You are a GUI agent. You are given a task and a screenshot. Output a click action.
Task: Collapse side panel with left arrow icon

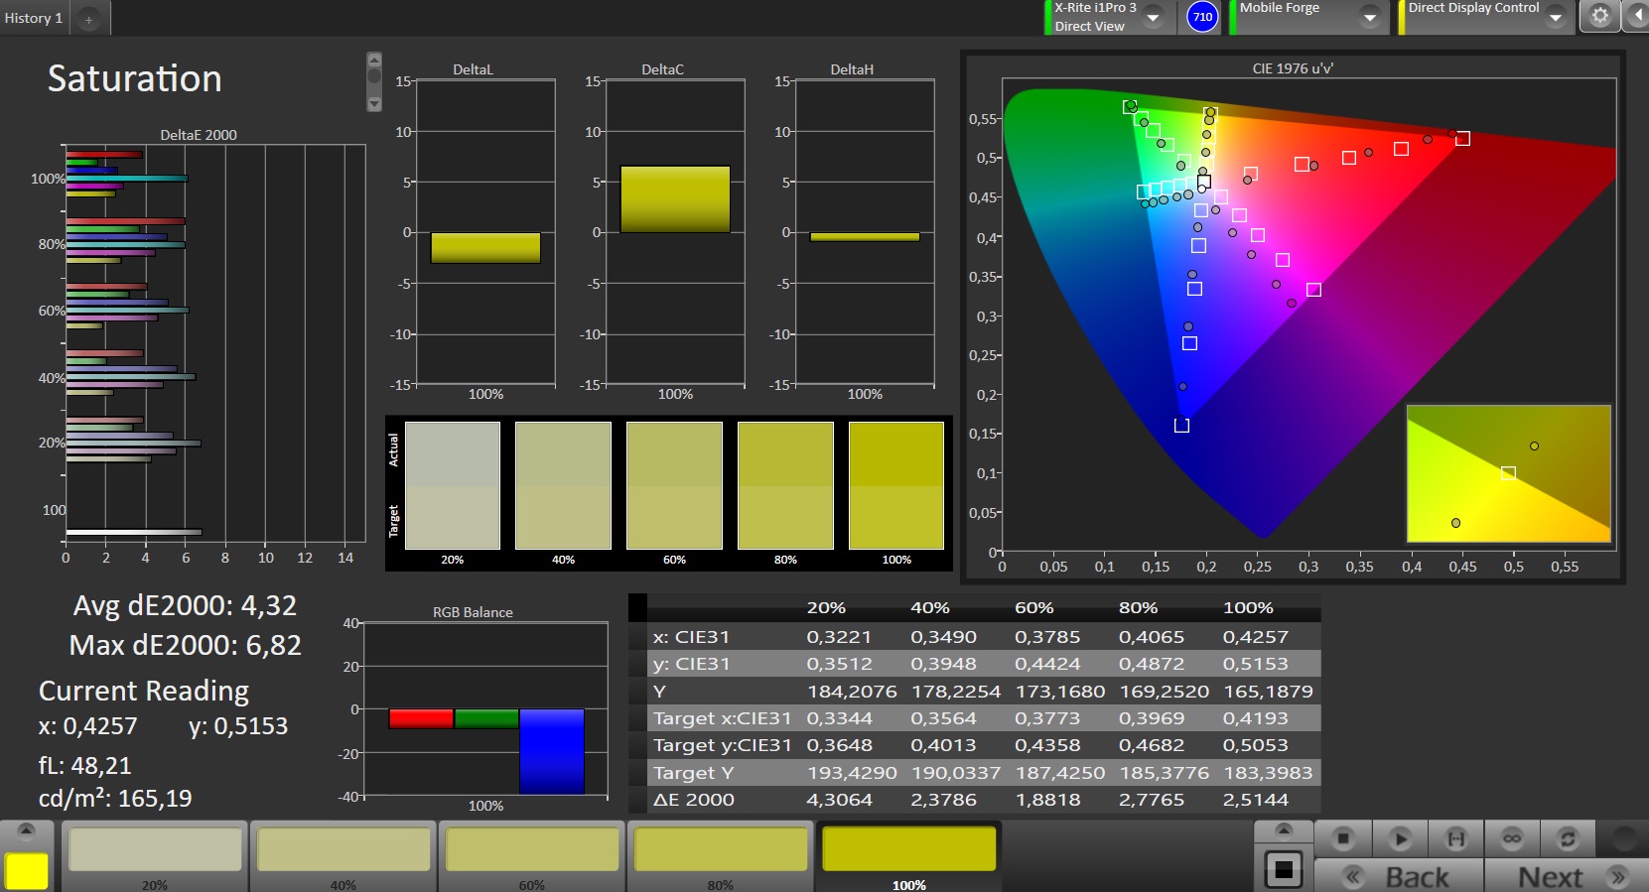coord(1637,16)
